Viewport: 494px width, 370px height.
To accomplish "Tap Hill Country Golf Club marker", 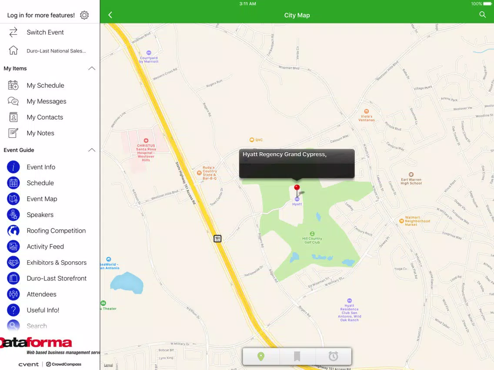I will pyautogui.click(x=312, y=238).
